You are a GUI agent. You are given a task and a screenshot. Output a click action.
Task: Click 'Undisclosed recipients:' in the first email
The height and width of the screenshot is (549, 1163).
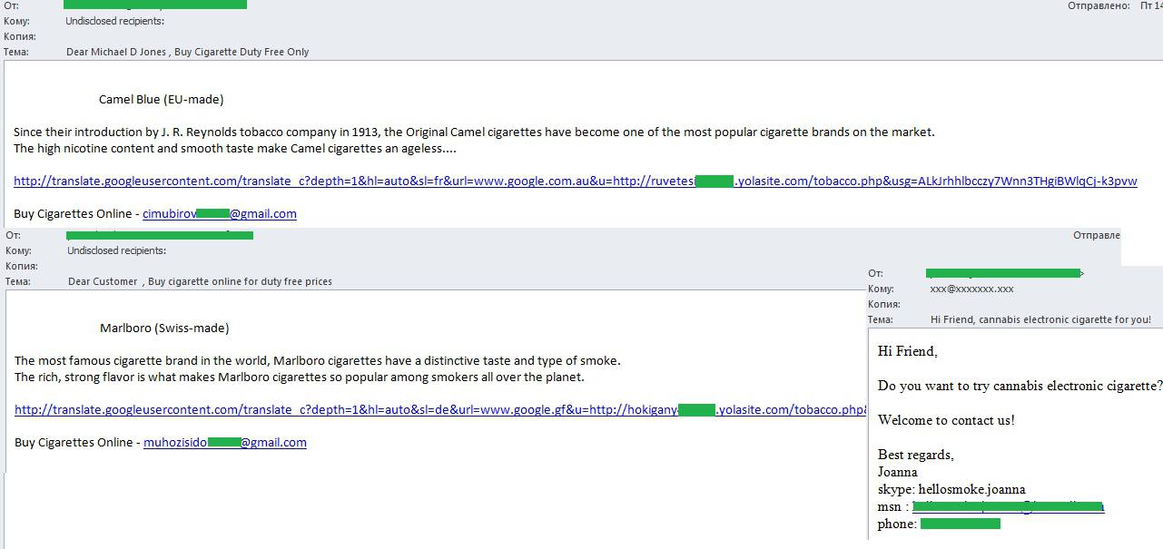[x=115, y=21]
